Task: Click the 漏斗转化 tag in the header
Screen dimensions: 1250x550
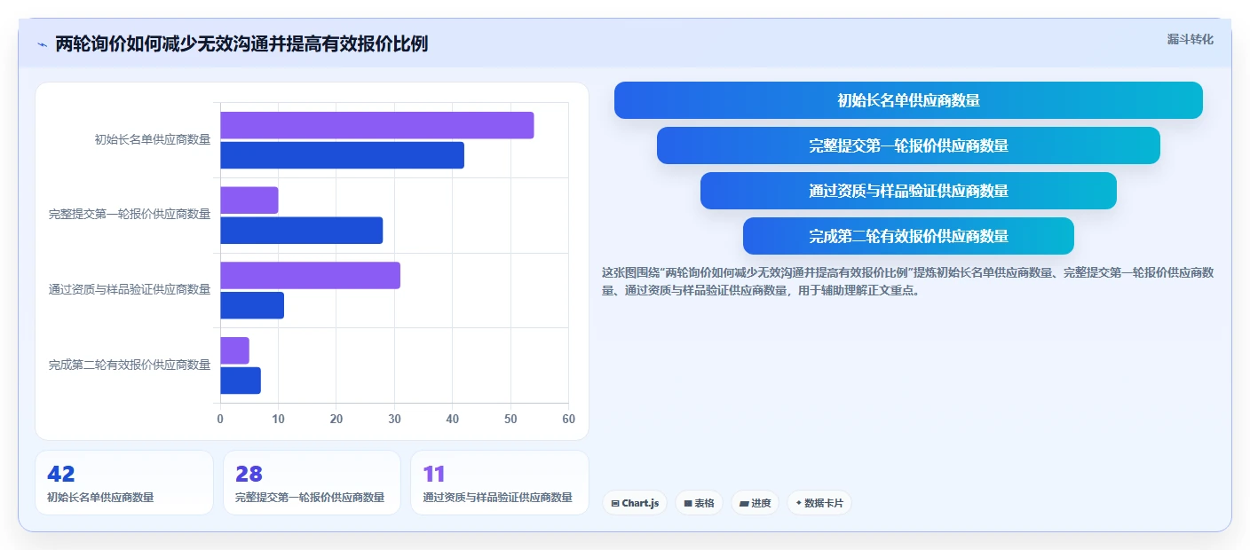Action: coord(1190,39)
